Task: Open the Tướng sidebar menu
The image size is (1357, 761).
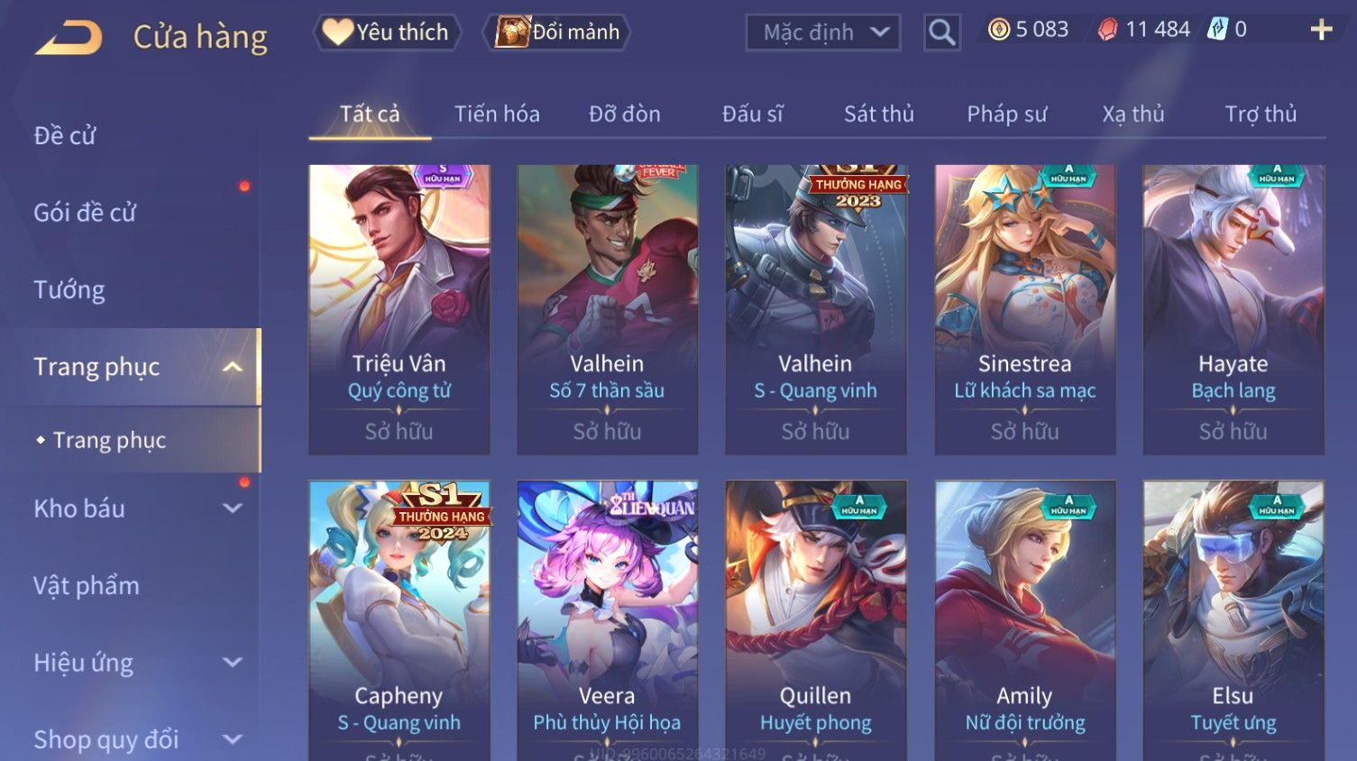Action: pos(69,290)
